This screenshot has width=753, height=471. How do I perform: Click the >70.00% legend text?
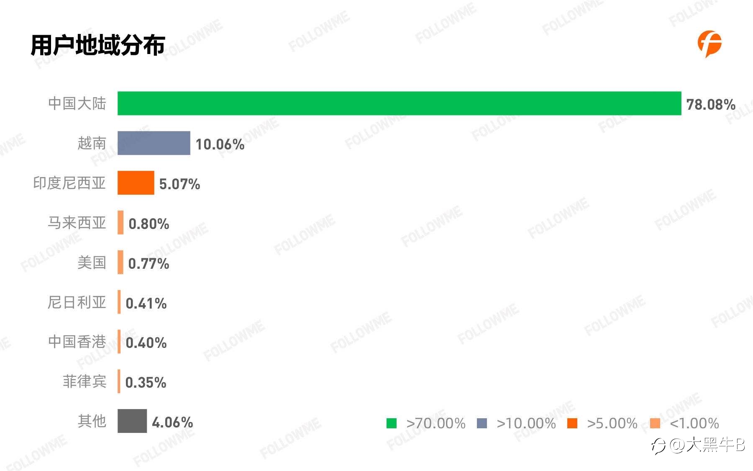point(435,423)
